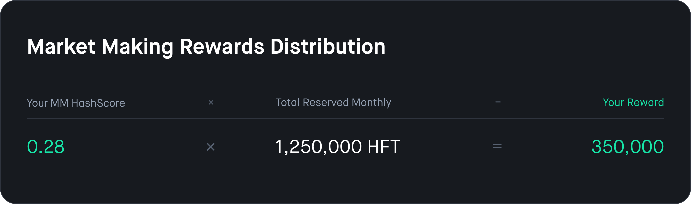Click the horizontal divider line under labels
Image resolution: width=691 pixels, height=204 pixels.
click(345, 118)
